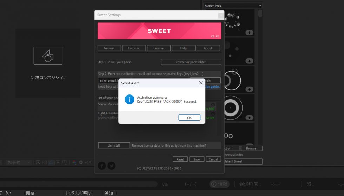Click the 0% render progress text
Screen dimensions: 344x196
[165, 184]
